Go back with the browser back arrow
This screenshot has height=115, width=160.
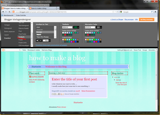3,12
